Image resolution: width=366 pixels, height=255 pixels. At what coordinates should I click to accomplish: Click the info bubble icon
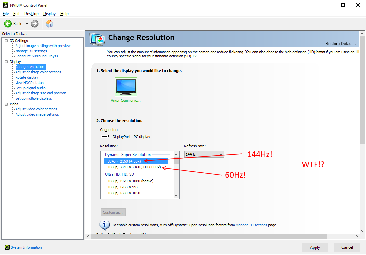pos(104,225)
